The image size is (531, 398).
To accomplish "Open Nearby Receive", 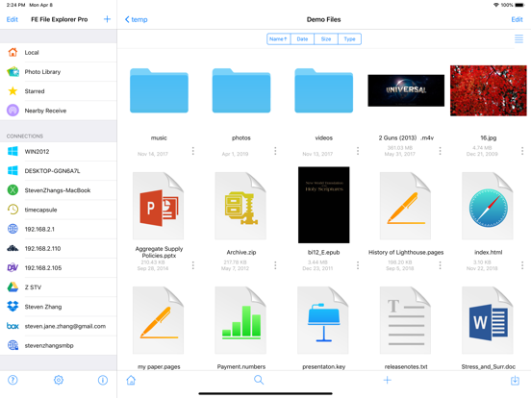I will click(59, 111).
